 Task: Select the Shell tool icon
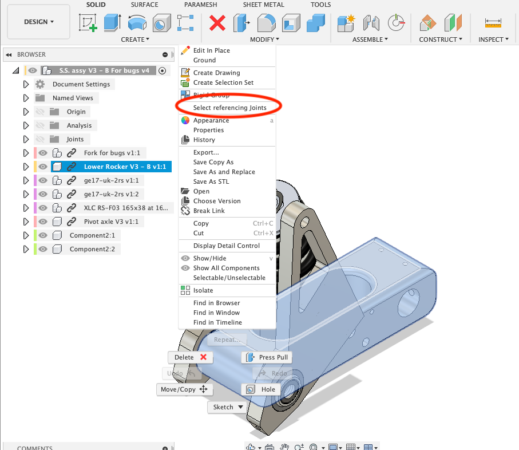pyautogui.click(x=291, y=23)
